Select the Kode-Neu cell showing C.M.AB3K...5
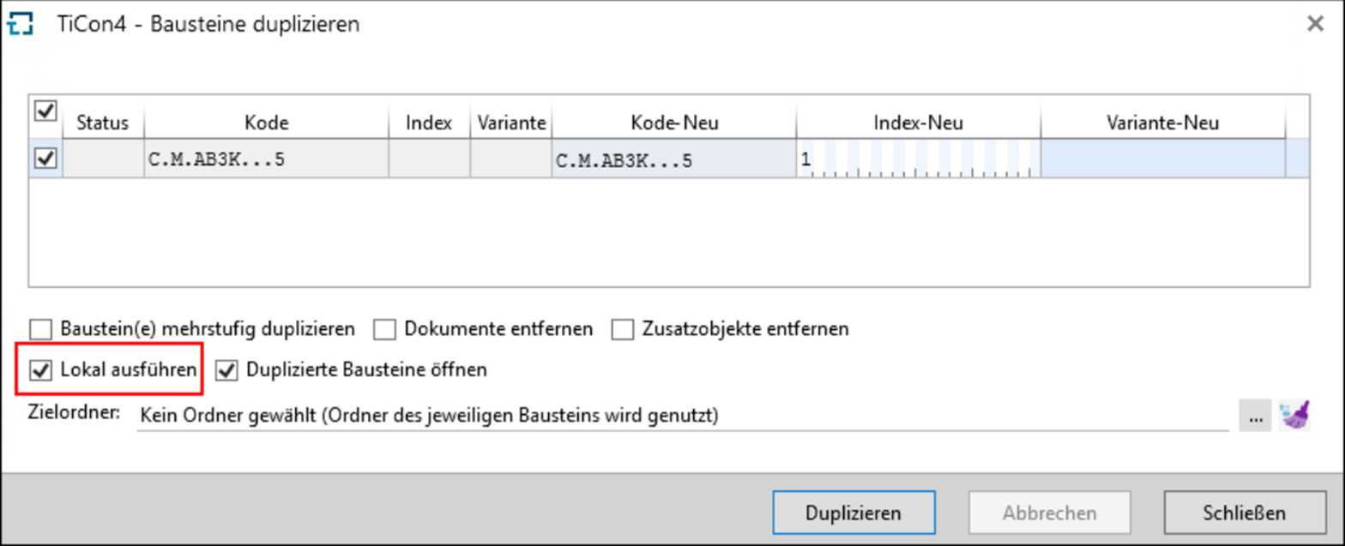The height and width of the screenshot is (546, 1345). click(x=673, y=159)
